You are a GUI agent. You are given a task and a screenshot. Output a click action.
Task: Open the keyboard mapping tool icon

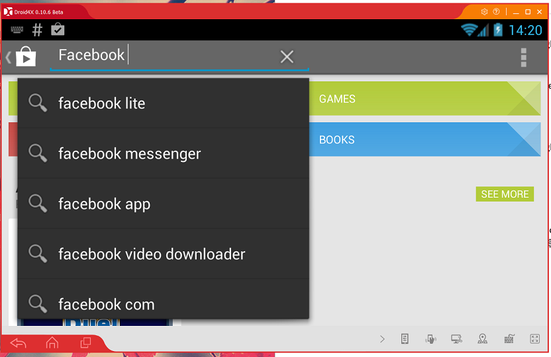click(509, 338)
